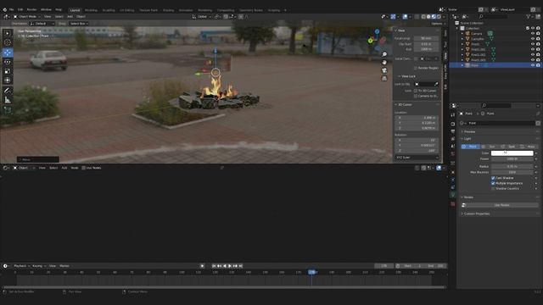This screenshot has width=543, height=305.
Task: Click the blue Z axis gizmo ball
Action: click(377, 31)
